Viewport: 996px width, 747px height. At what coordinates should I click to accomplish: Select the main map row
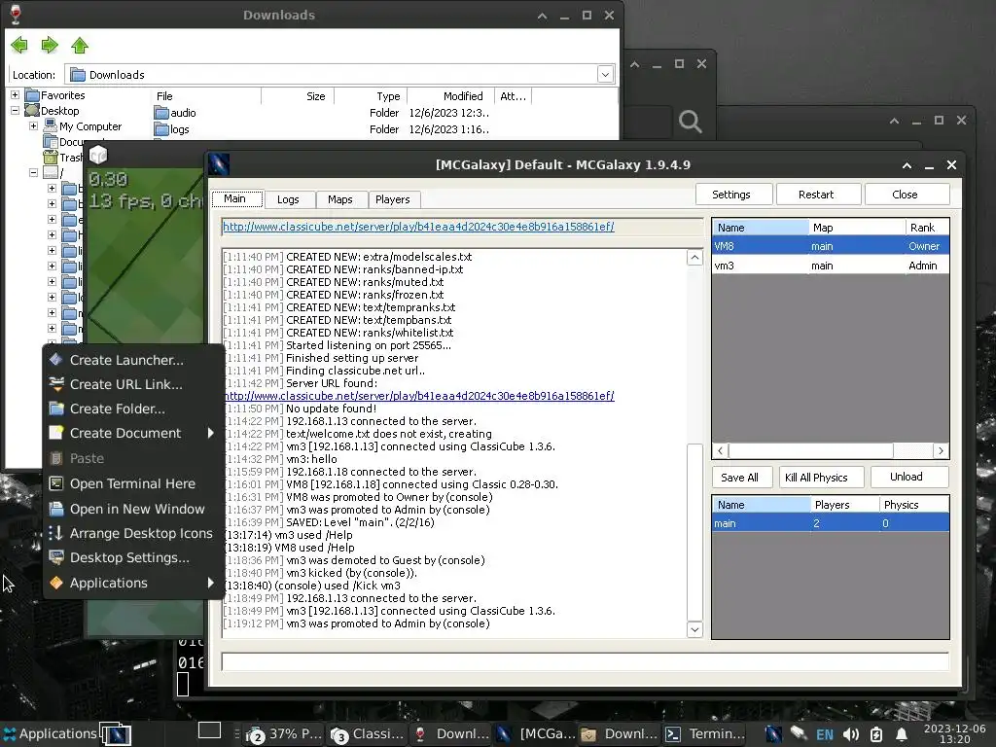click(x=831, y=523)
